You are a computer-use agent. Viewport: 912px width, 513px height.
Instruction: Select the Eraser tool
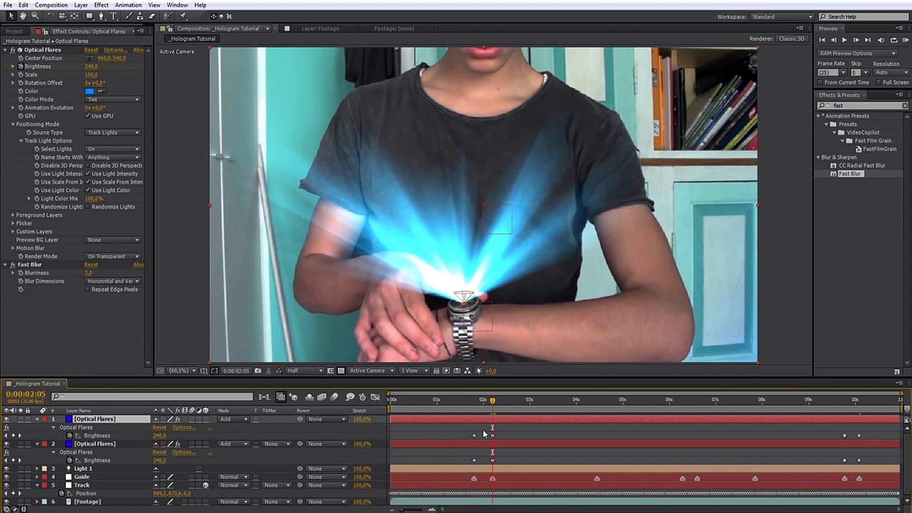click(152, 16)
